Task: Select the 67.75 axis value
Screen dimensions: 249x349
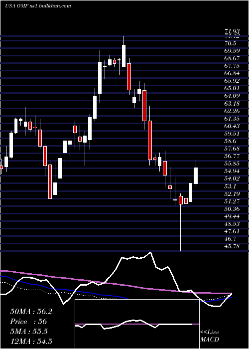Action: [x=232, y=66]
